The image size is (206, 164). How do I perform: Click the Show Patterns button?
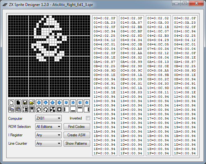[x=77, y=143]
